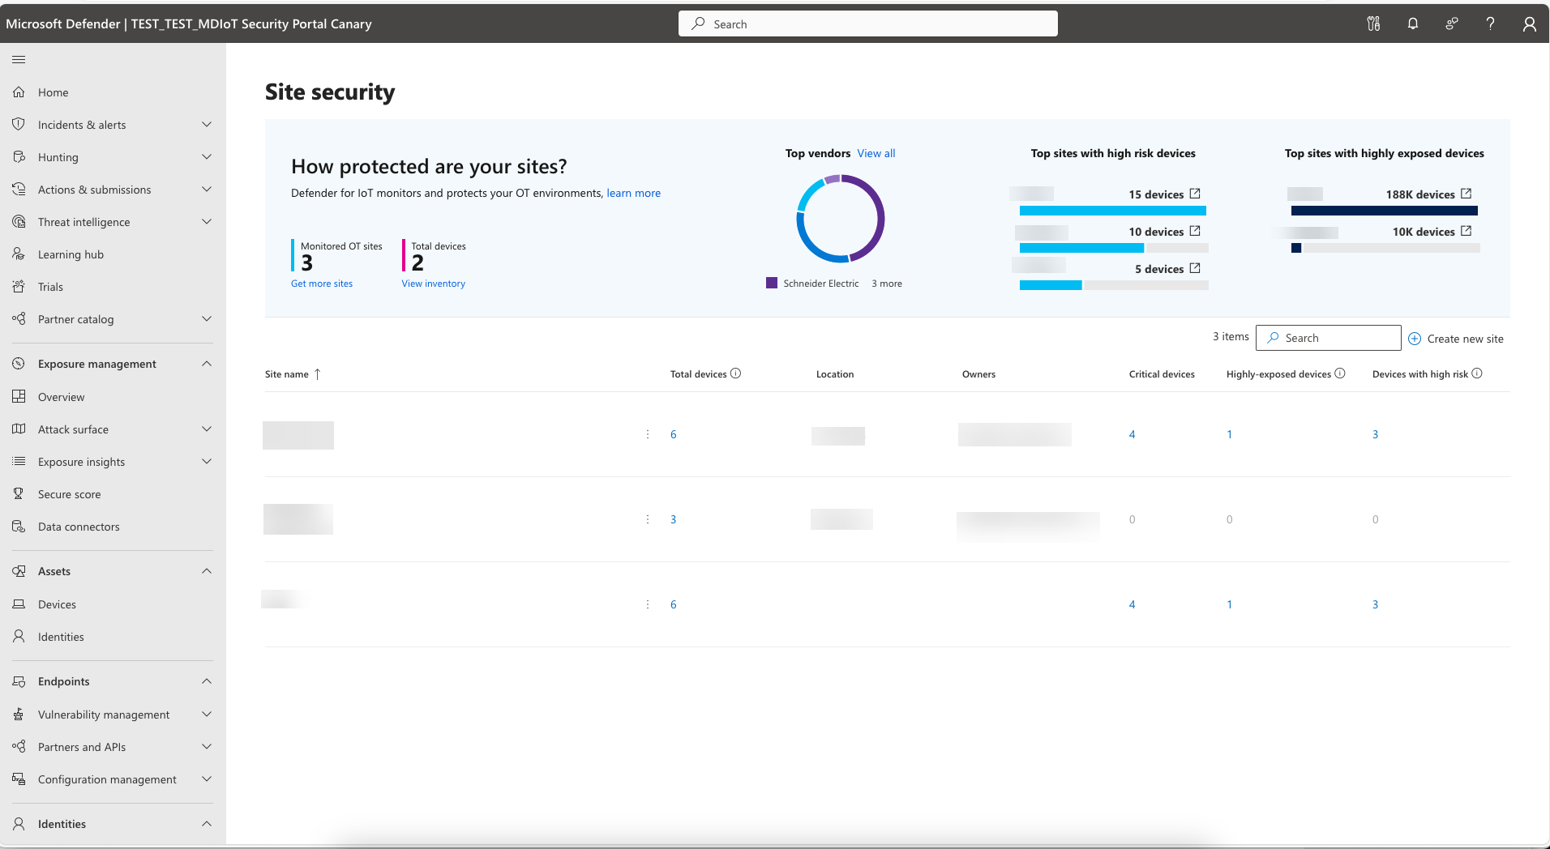Click the View inventory link

433,284
